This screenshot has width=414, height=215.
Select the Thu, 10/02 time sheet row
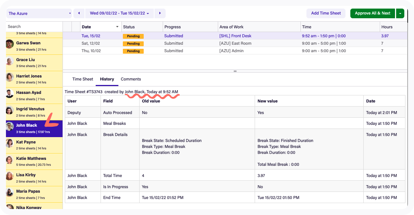[x=235, y=51]
